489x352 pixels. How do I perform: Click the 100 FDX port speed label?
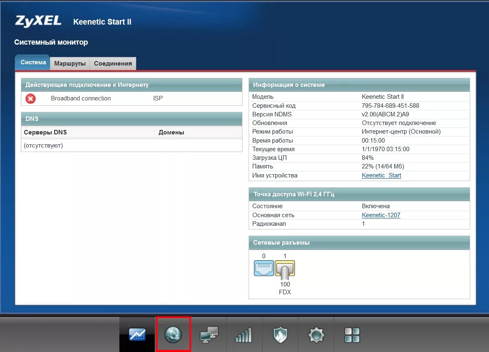[285, 288]
